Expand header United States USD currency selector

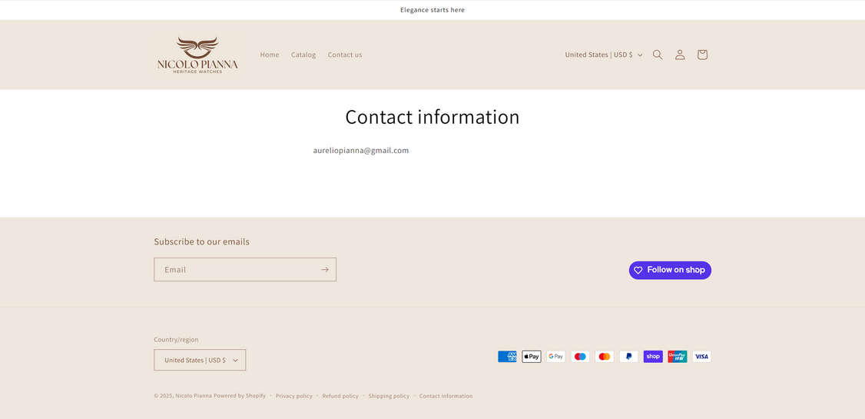[604, 55]
